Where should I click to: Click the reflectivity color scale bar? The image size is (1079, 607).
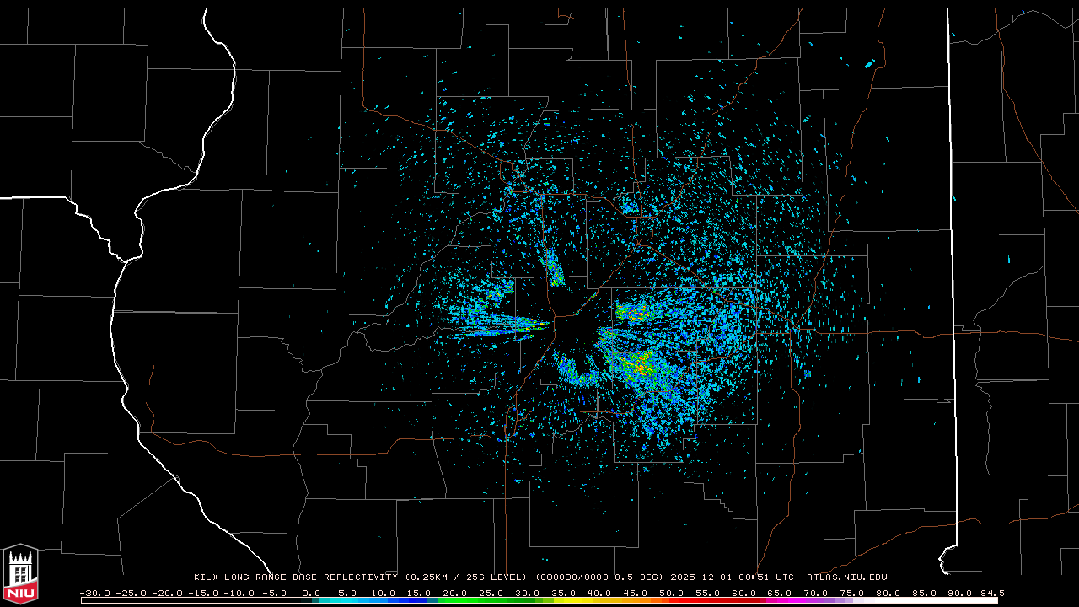point(539,601)
